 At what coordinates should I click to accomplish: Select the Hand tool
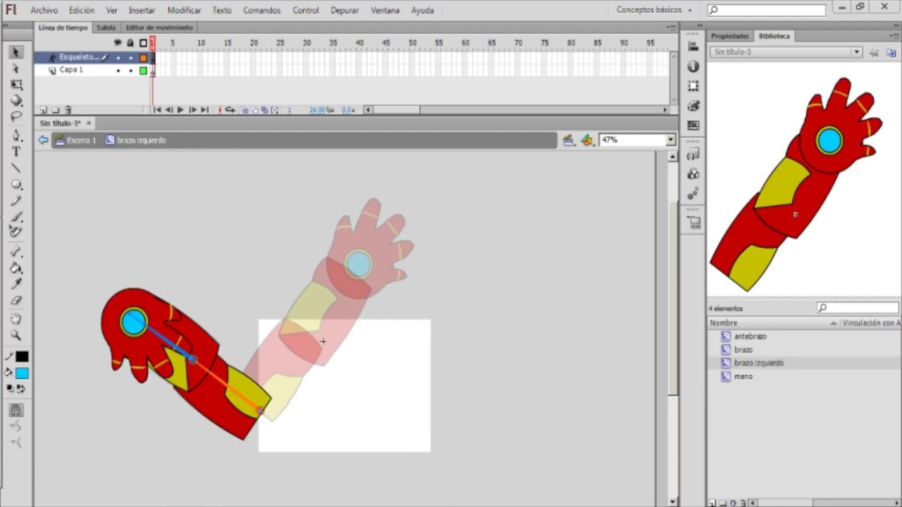click(16, 319)
